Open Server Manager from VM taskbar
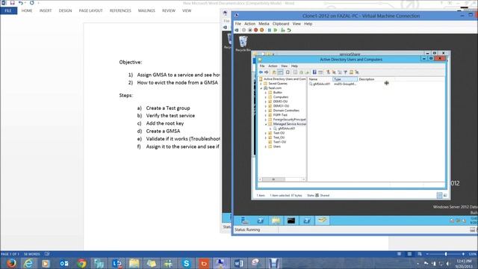Screen dimensions: 478x269 [244, 220]
